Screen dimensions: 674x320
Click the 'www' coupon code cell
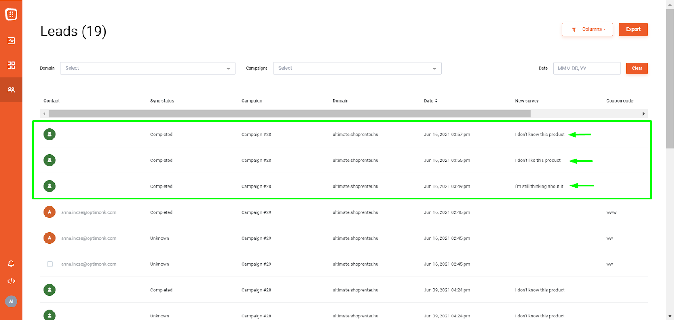point(611,212)
